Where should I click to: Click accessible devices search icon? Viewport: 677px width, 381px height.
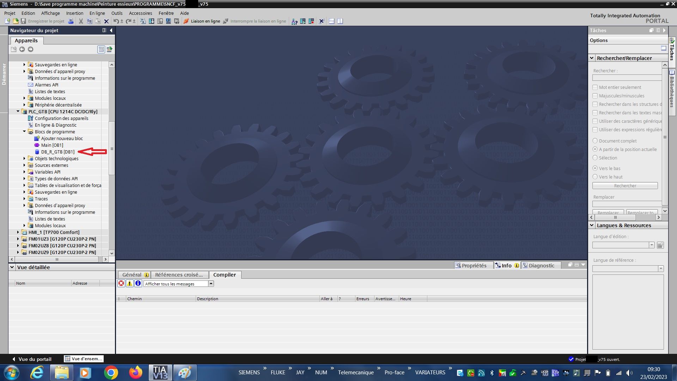click(294, 21)
